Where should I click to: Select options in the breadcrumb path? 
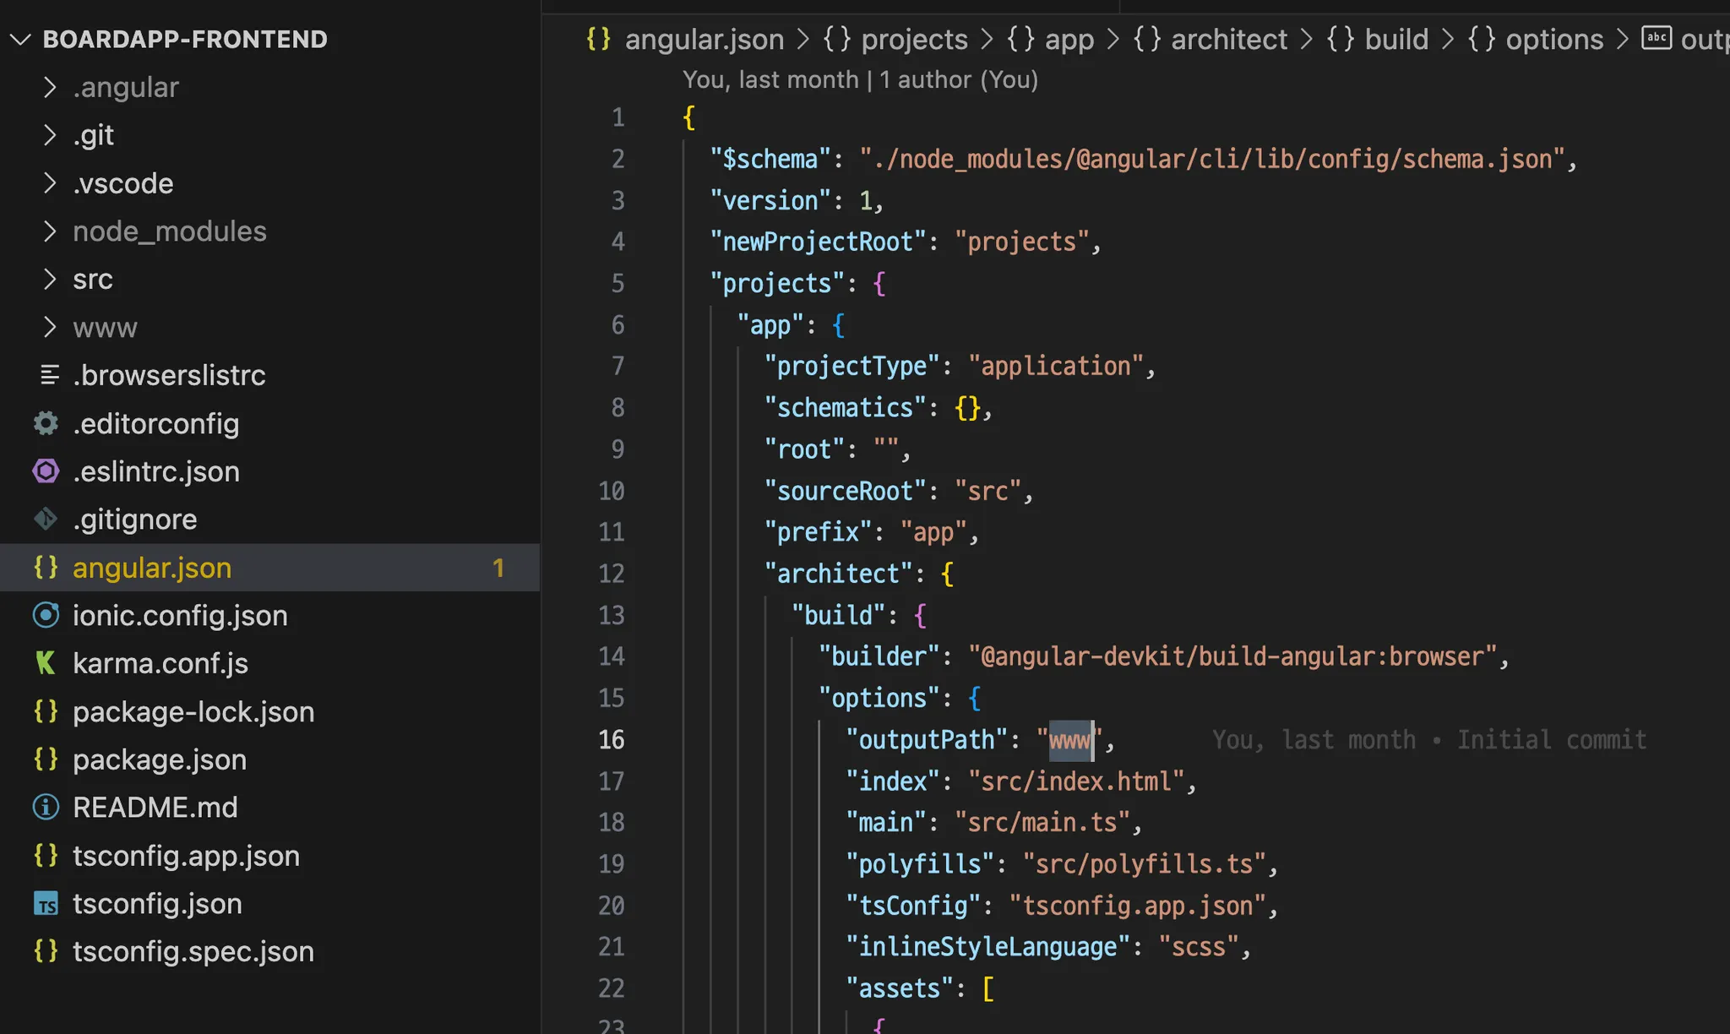pos(1554,39)
